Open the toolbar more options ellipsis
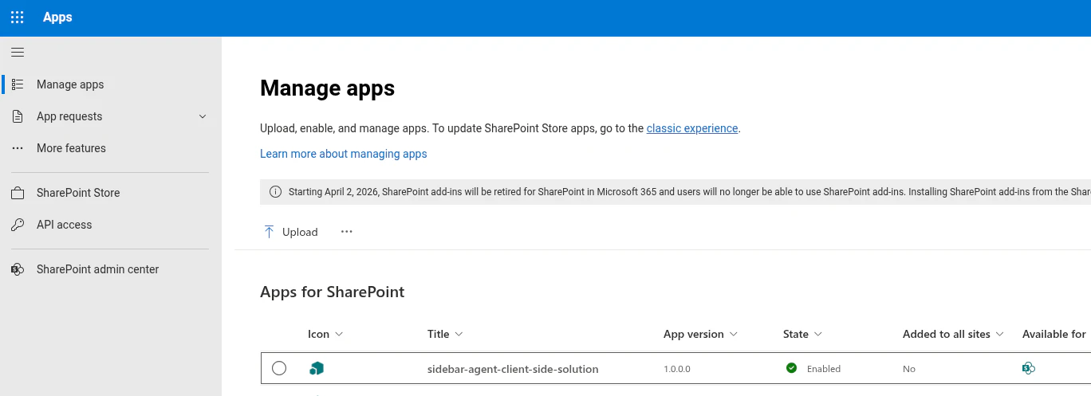The image size is (1091, 396). (346, 232)
